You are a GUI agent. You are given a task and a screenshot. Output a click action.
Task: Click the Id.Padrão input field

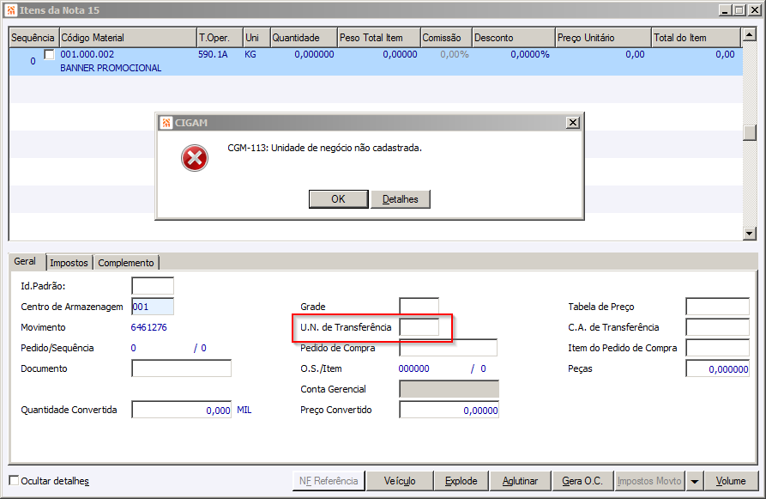click(153, 286)
